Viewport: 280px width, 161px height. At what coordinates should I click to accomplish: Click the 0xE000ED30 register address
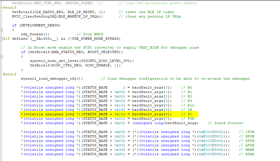point(210,141)
